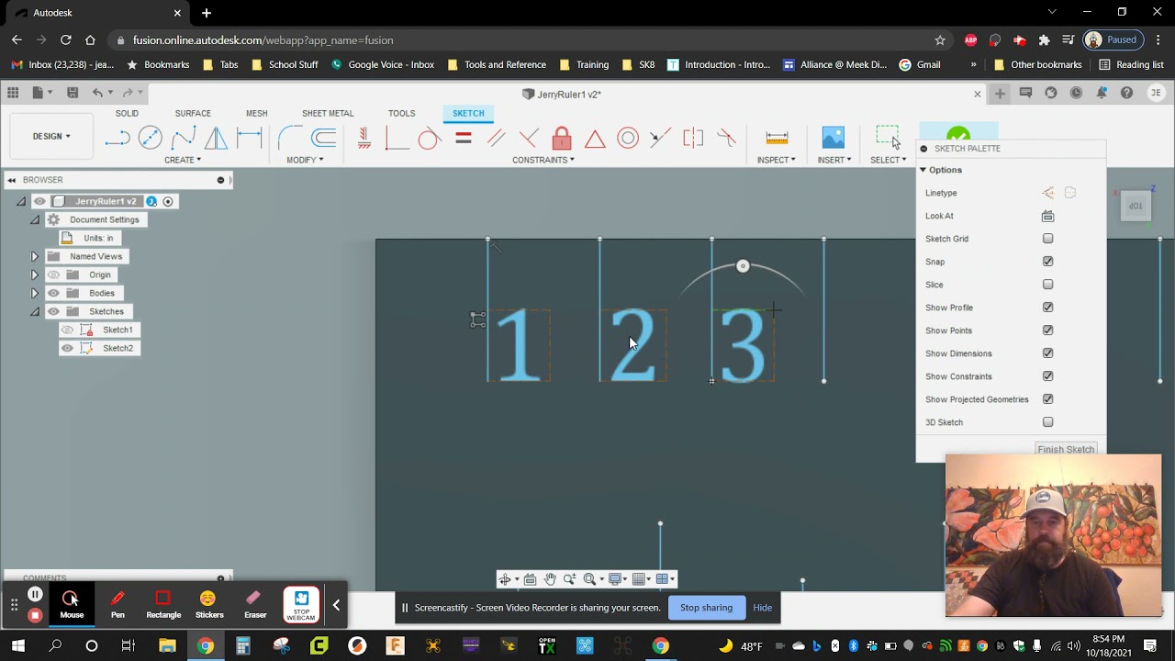Apply the Concentric constraint

click(x=628, y=139)
